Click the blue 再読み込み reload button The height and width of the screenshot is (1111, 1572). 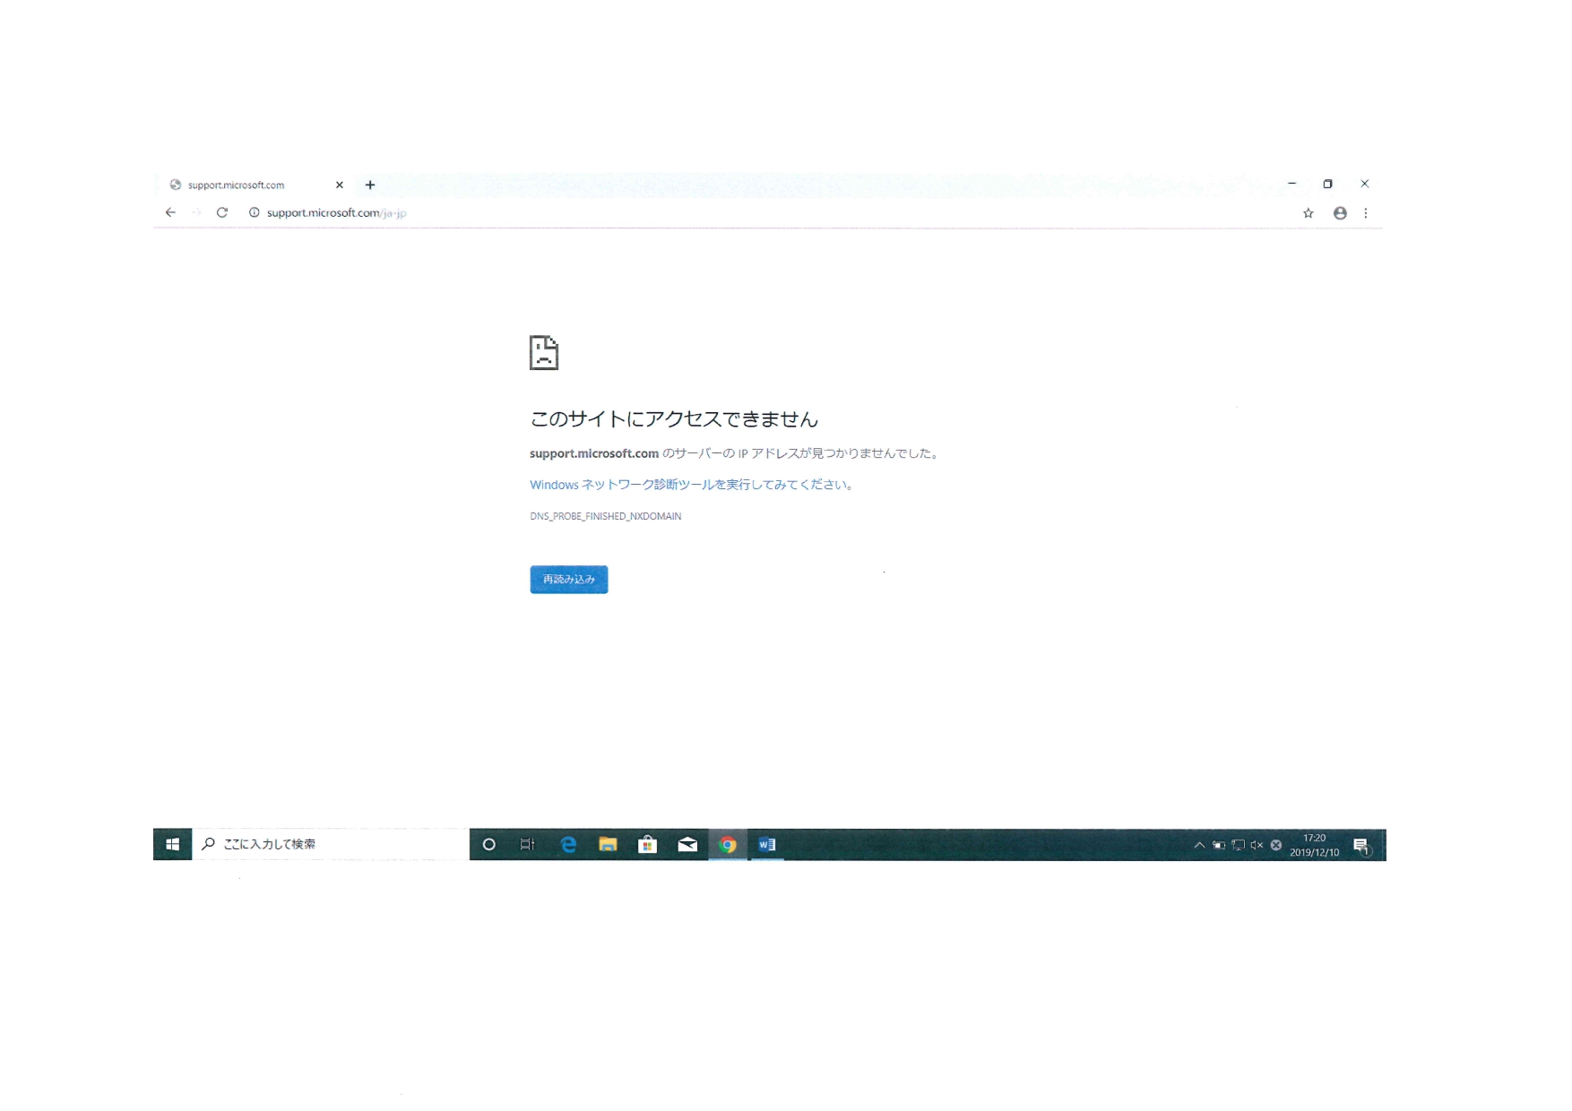[x=569, y=580]
